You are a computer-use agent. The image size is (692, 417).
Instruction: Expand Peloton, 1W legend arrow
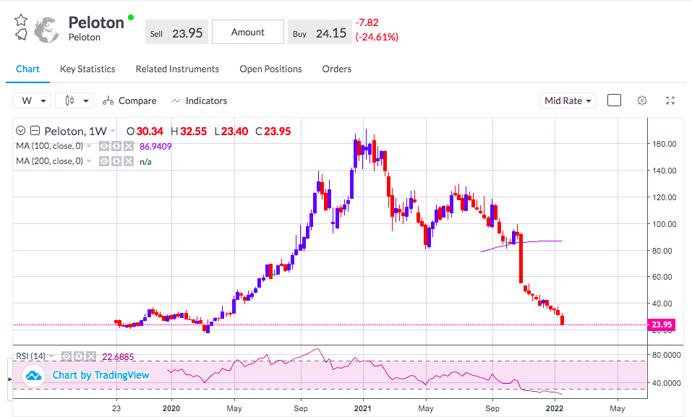pos(113,131)
